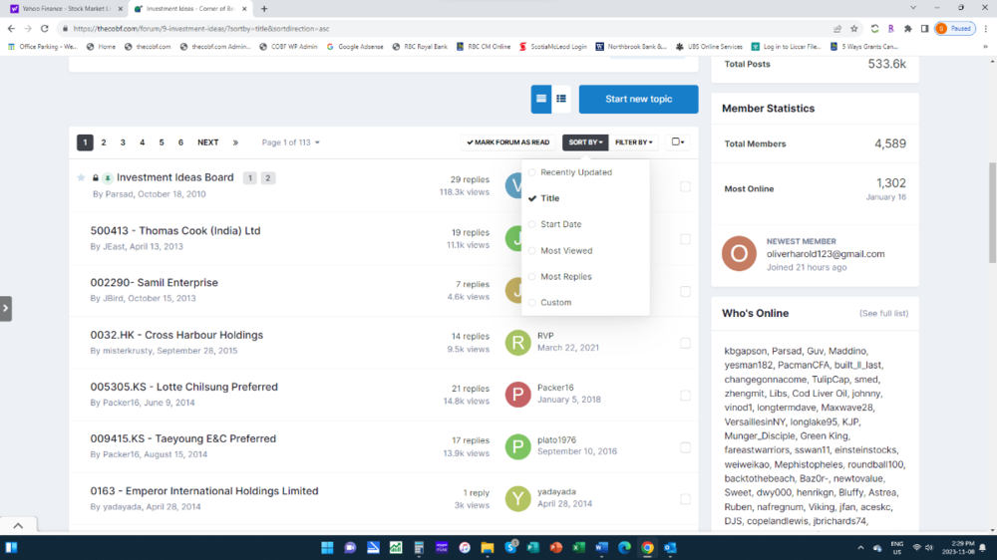
Task: Open the 002290- Samil Enterprise topic
Action: (154, 282)
